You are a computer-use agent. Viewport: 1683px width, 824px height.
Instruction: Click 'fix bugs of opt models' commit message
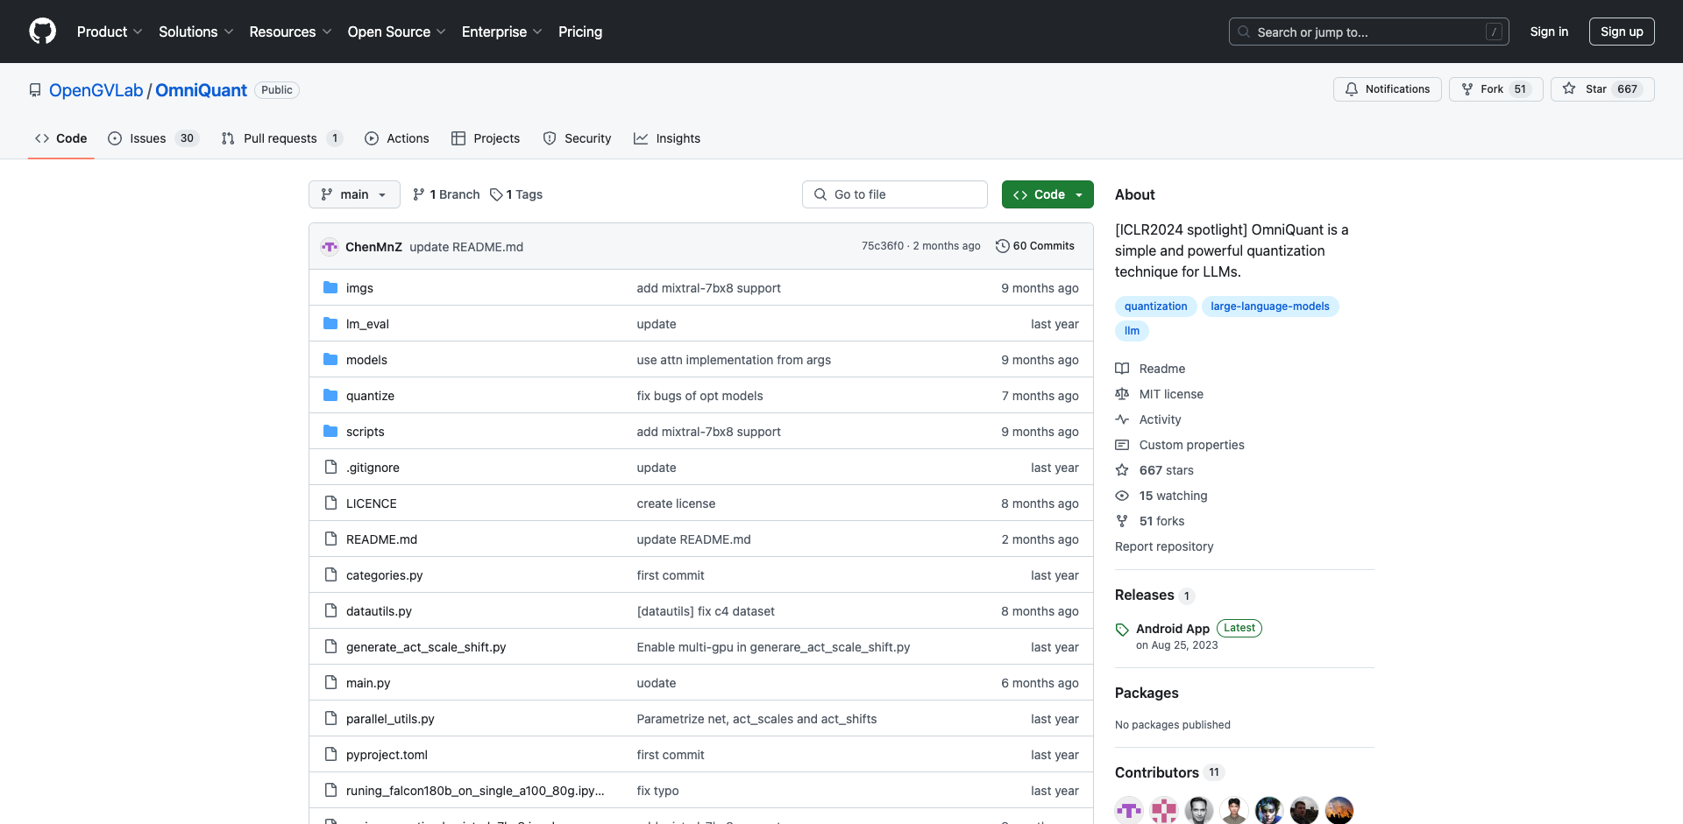[x=699, y=396]
